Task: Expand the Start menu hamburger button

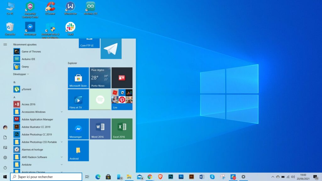Action: tap(5, 45)
